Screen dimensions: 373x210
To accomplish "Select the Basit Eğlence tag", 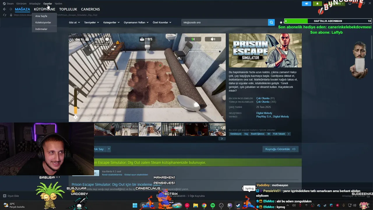I will tap(258, 134).
